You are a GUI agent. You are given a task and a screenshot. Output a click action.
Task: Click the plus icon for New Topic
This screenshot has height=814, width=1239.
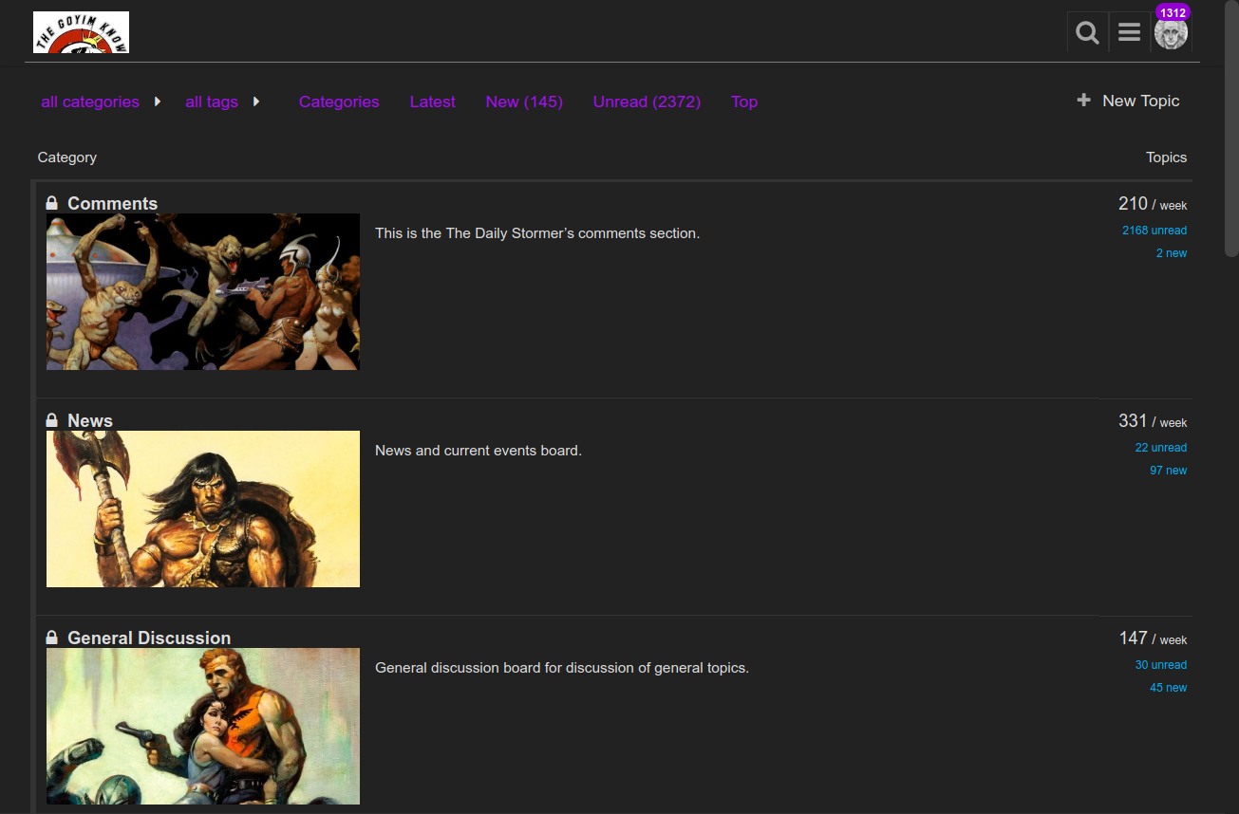click(1083, 101)
